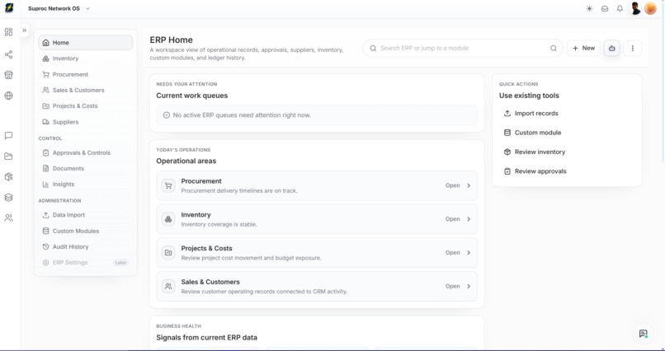Screen dimensions: 665x351
Task: Open the stacked layers icon in left rail
Action: click(x=8, y=197)
